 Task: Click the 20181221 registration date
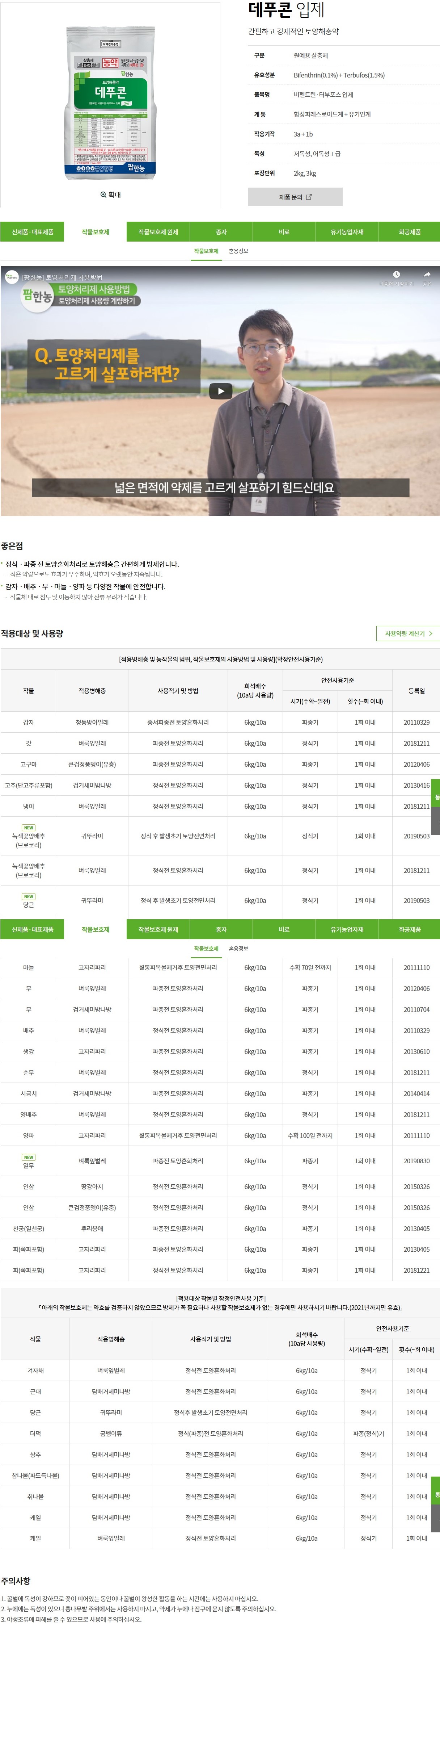(416, 1271)
